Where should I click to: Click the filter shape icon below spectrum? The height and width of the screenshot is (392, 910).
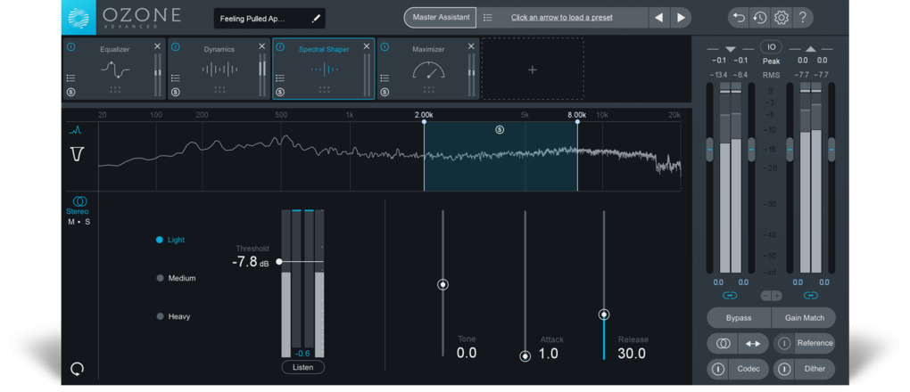click(x=77, y=154)
